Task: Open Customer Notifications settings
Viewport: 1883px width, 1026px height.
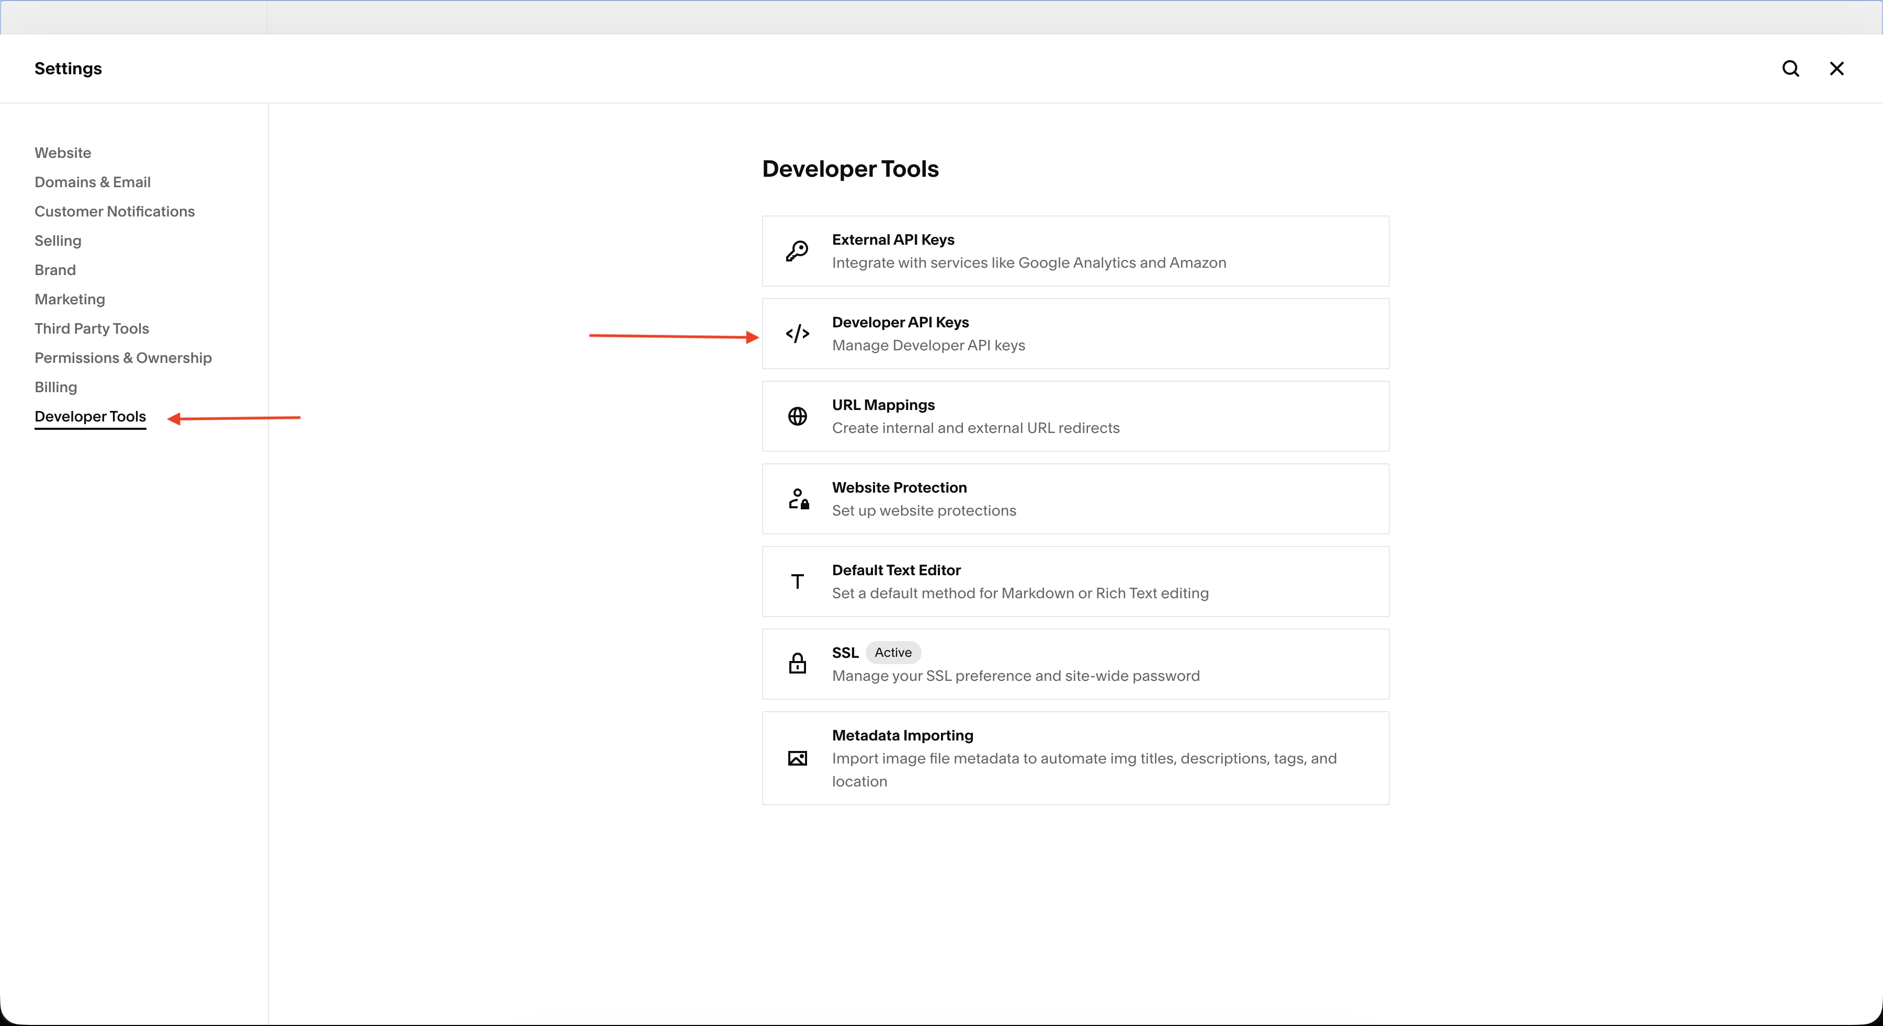Action: tap(115, 211)
